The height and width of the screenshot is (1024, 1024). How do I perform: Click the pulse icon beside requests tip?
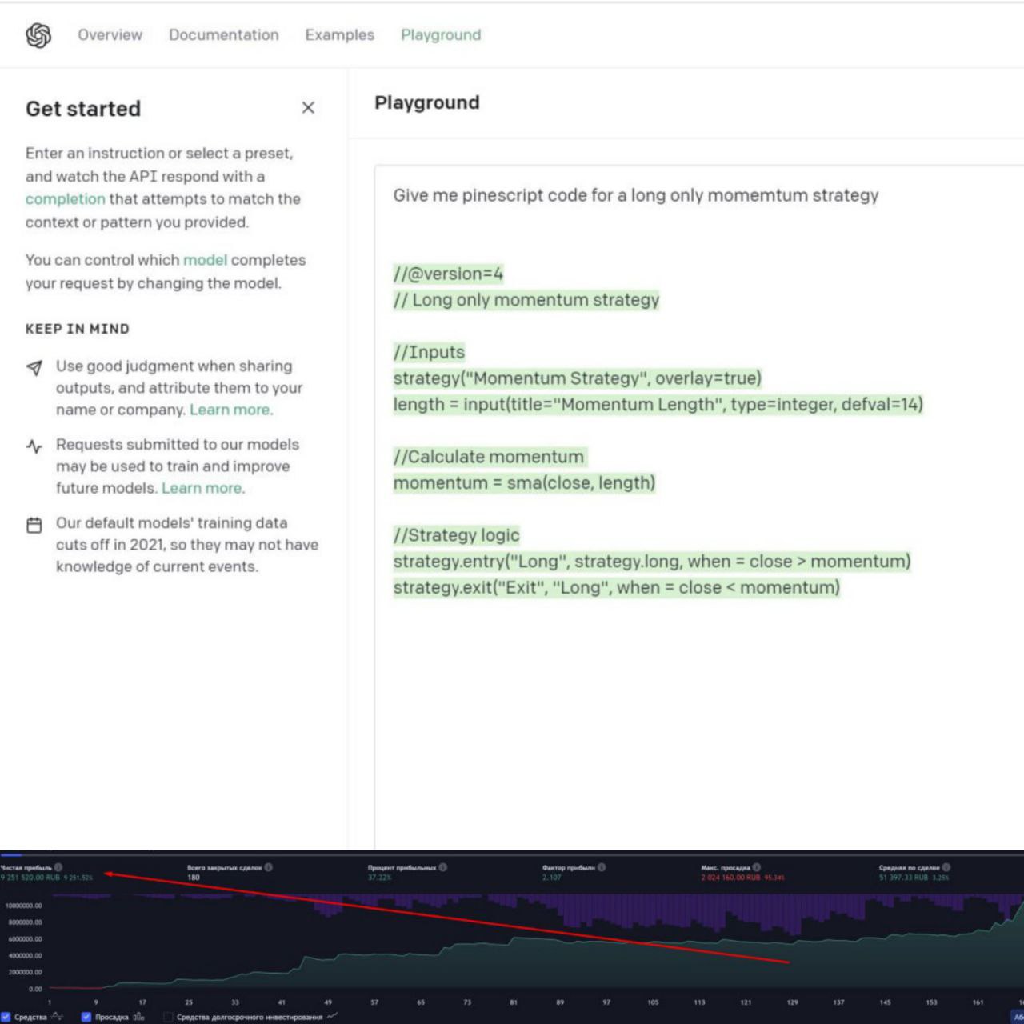(x=34, y=446)
